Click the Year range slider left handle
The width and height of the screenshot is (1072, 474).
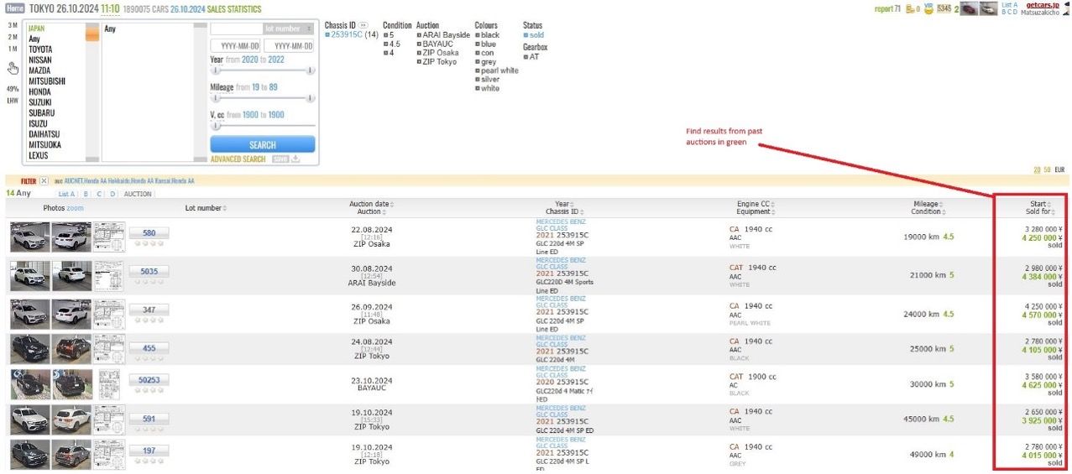coord(215,71)
